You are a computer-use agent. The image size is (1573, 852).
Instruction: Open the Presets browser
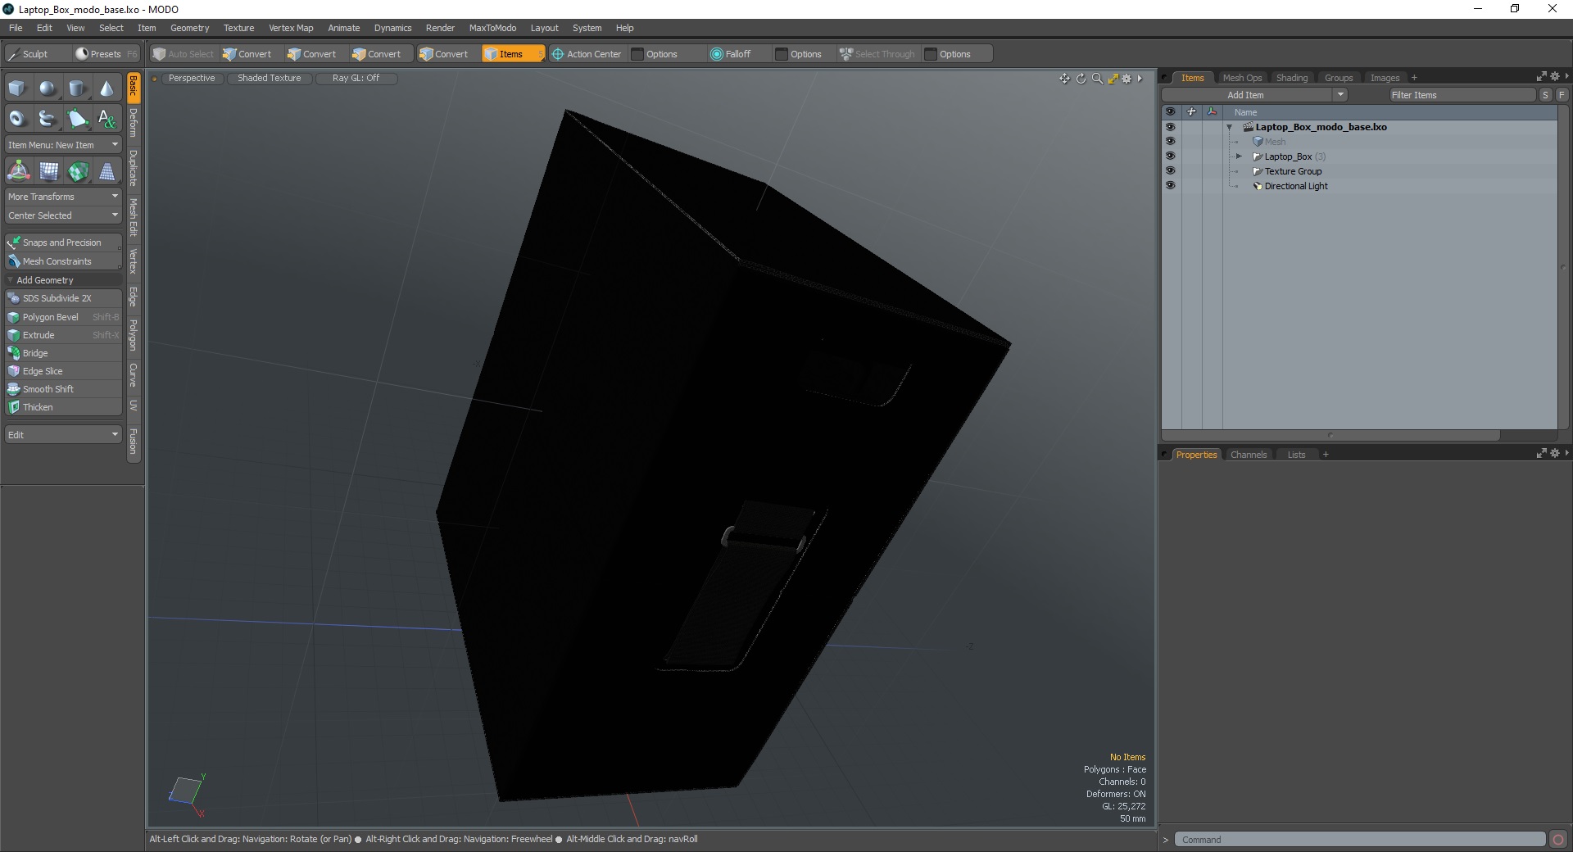pyautogui.click(x=106, y=54)
